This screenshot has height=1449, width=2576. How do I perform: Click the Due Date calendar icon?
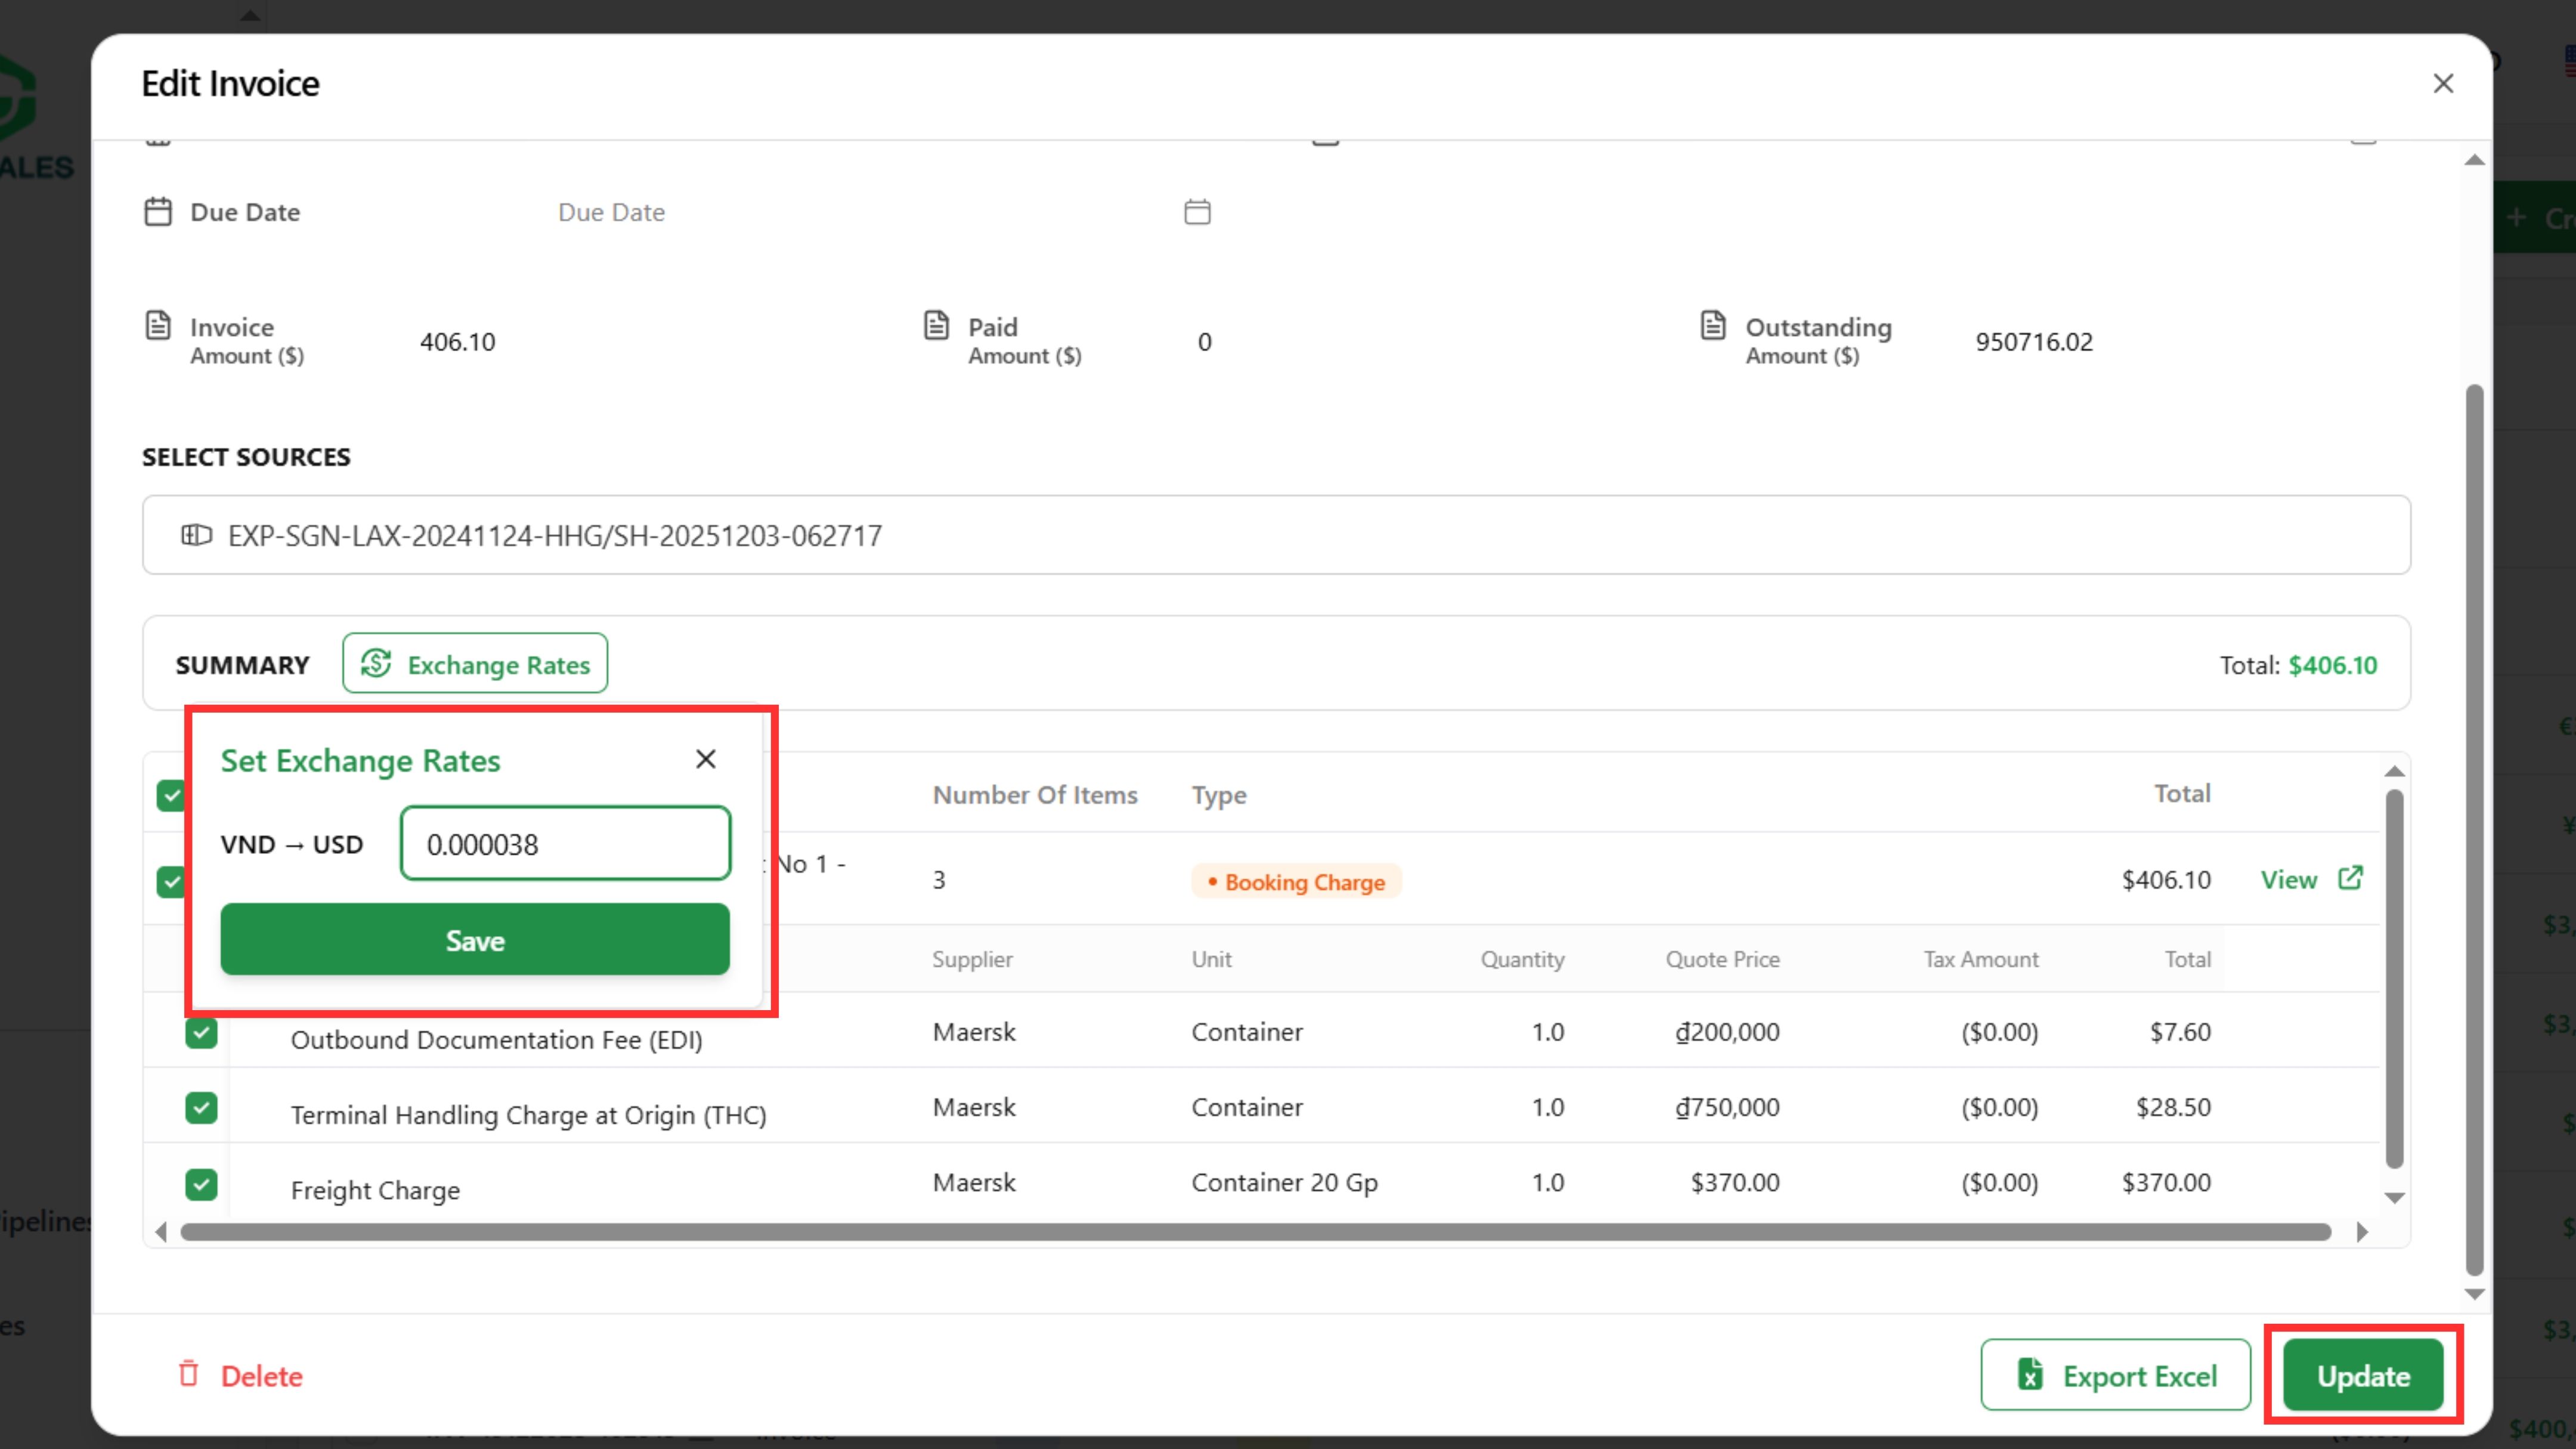1197,212
